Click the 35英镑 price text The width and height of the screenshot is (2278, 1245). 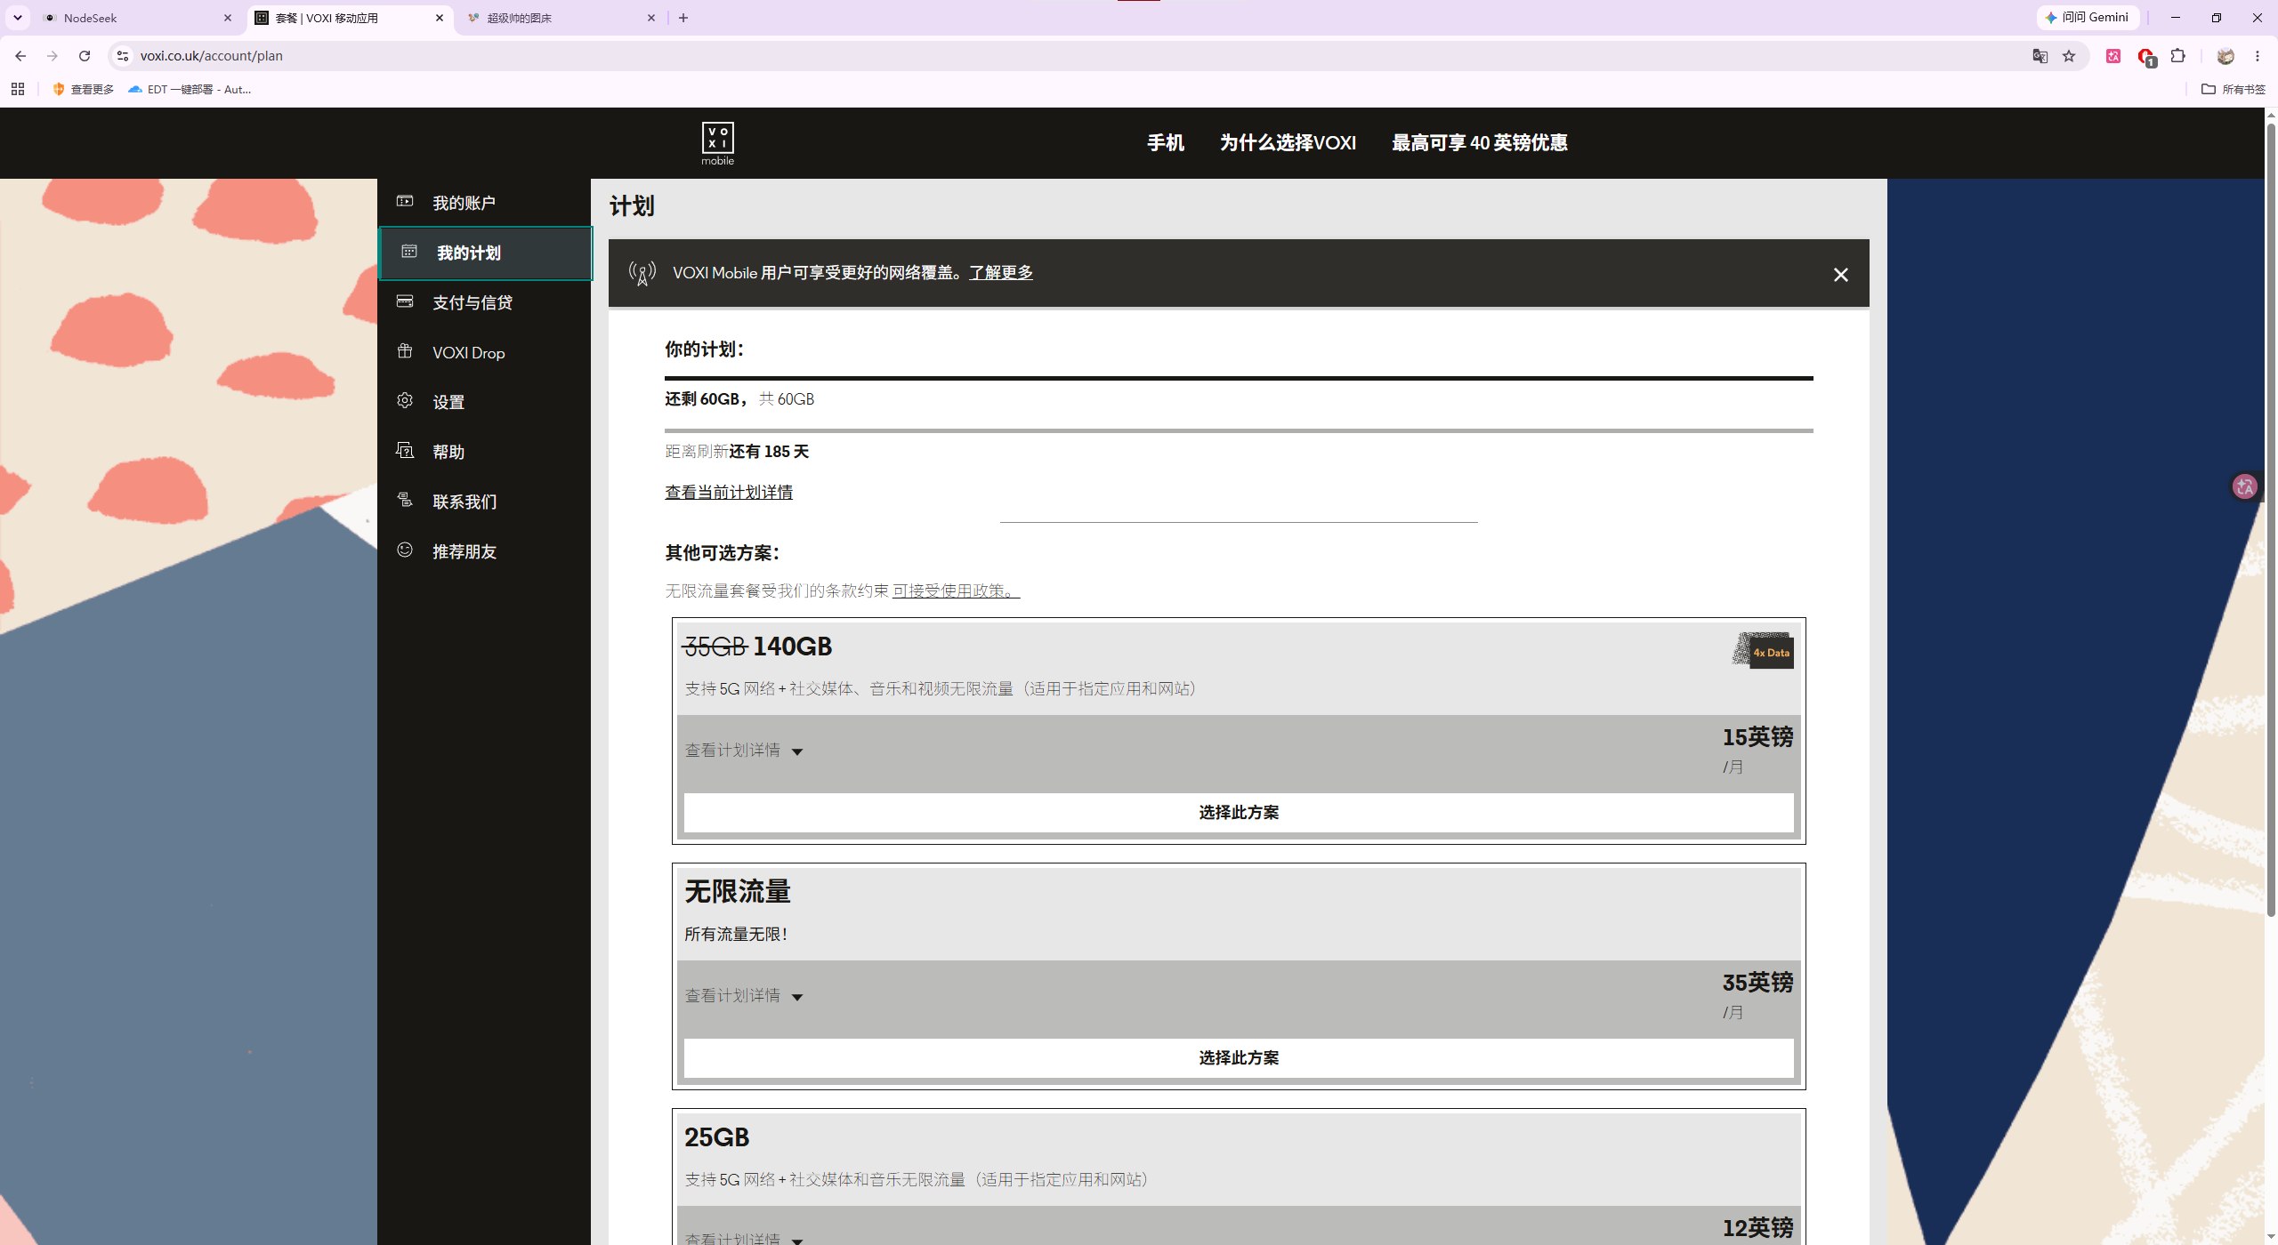[x=1757, y=983]
